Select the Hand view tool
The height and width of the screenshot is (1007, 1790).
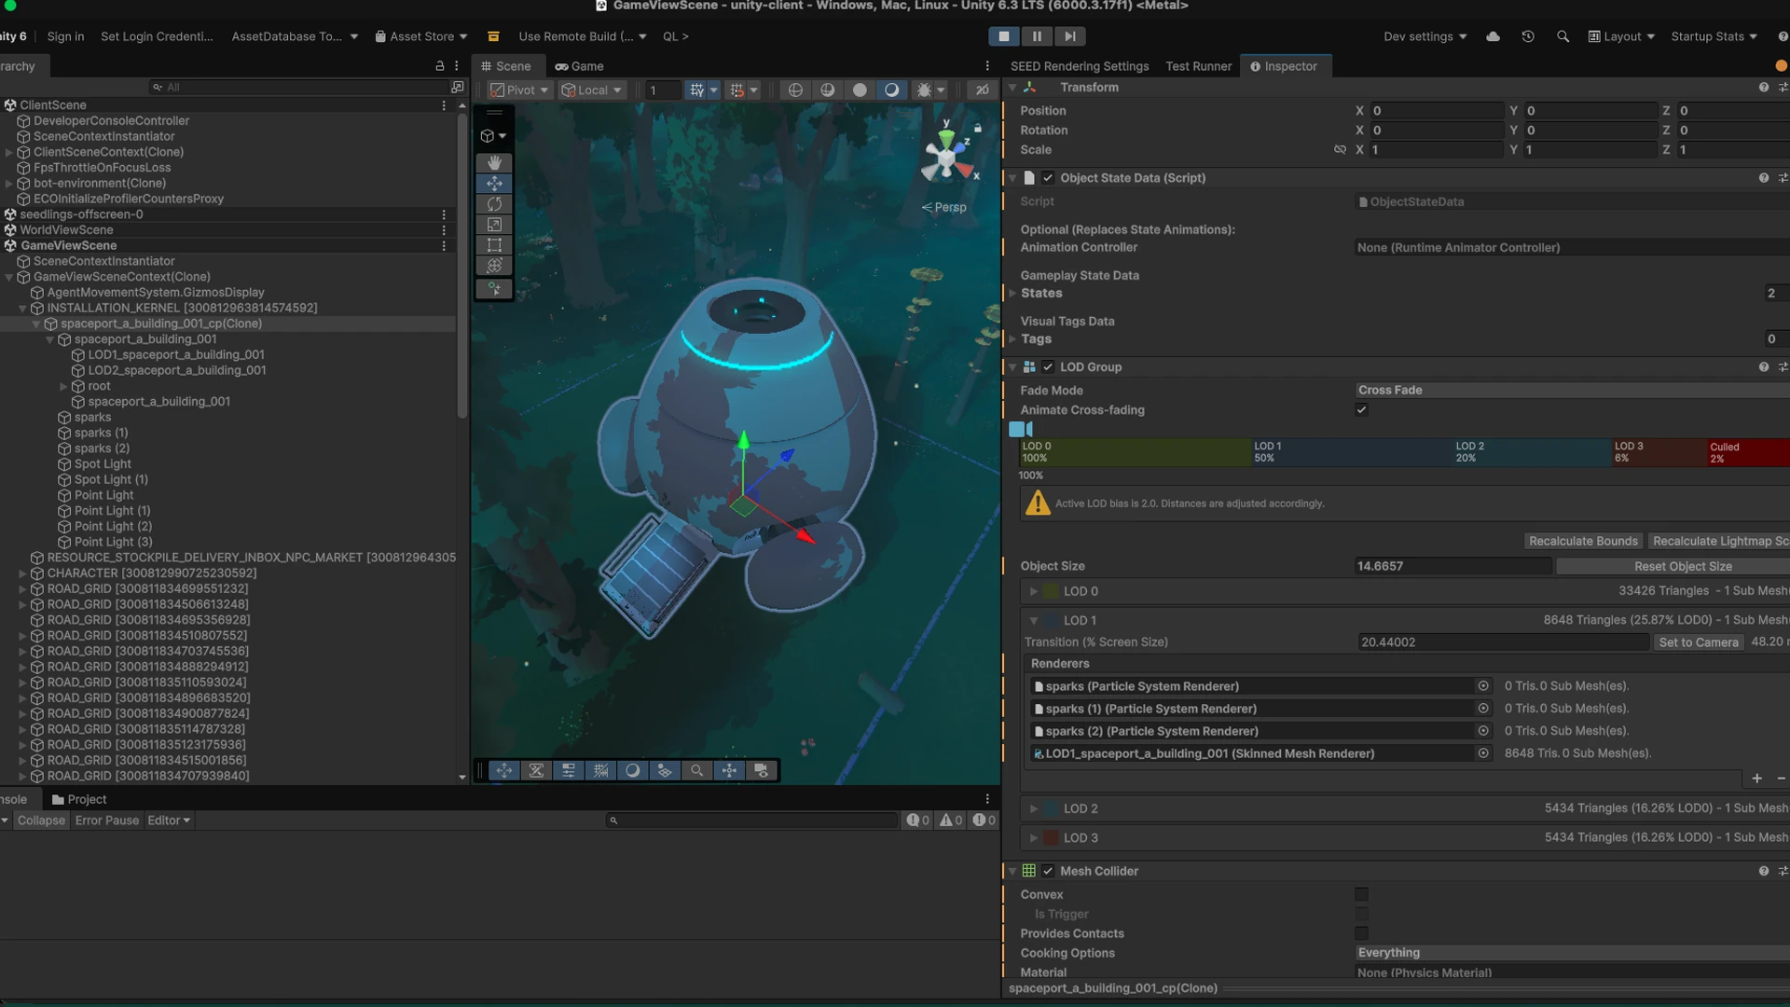click(494, 162)
